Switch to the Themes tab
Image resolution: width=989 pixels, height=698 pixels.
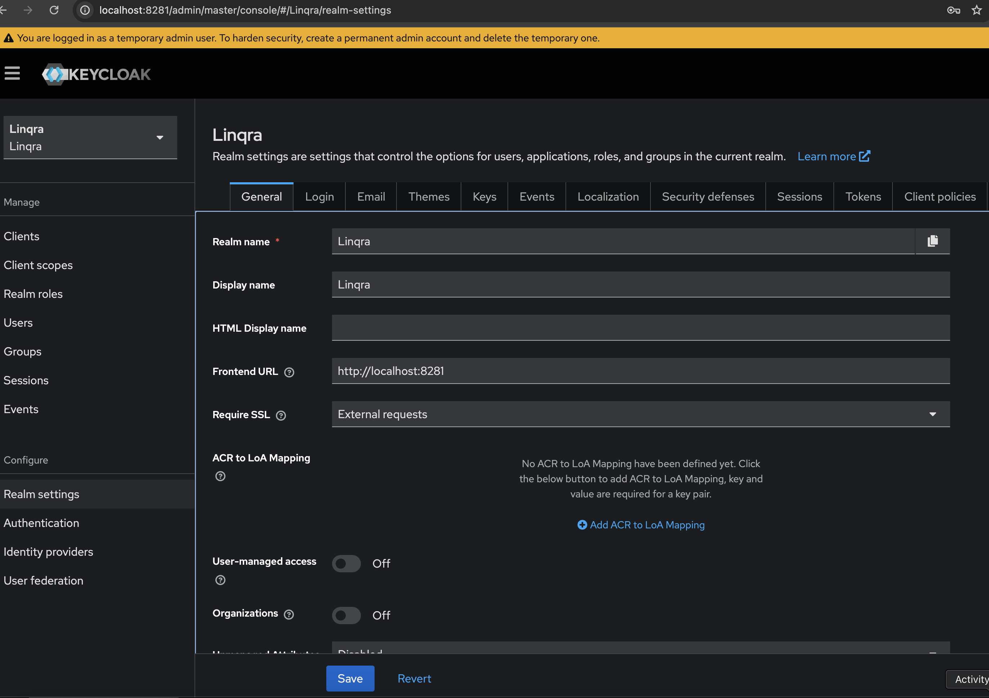(x=429, y=197)
